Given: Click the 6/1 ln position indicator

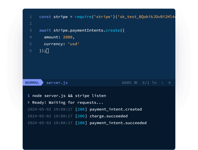Looking at the screenshot, I should tap(149, 83).
